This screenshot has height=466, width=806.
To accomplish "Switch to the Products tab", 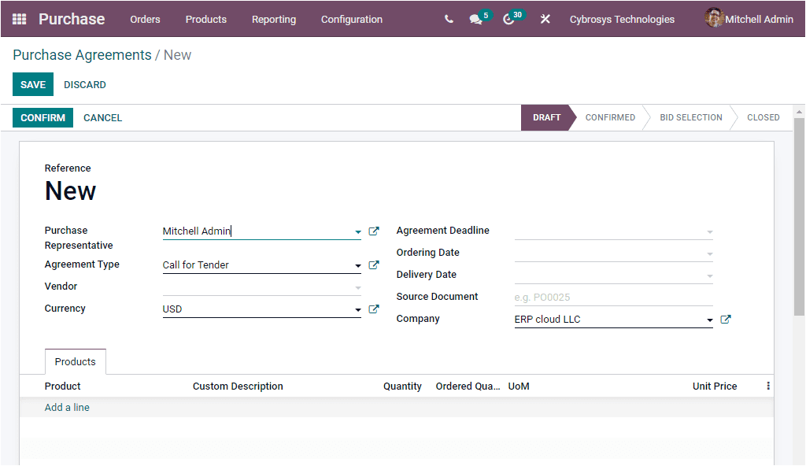I will 75,361.
